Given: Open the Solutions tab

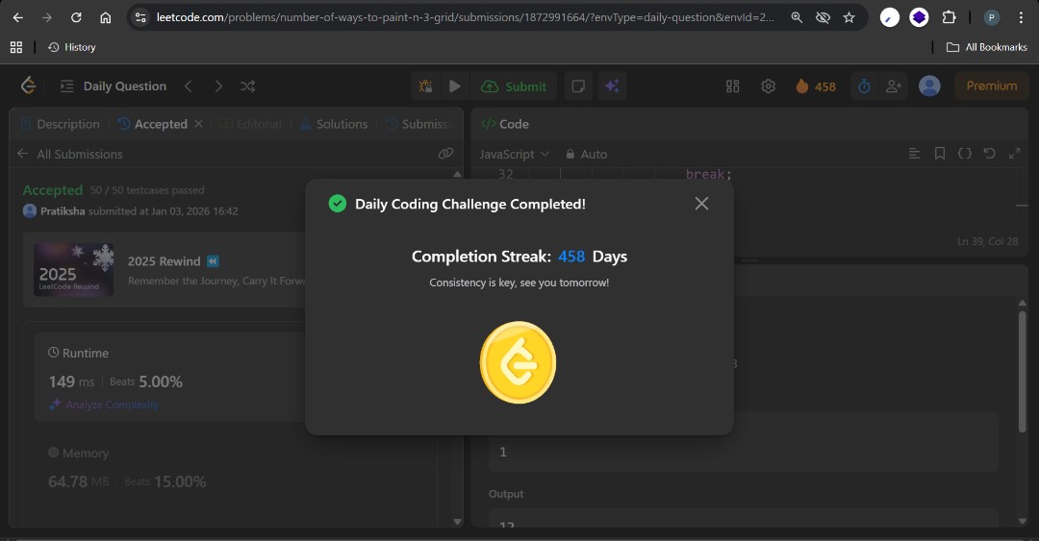Looking at the screenshot, I should [x=333, y=124].
